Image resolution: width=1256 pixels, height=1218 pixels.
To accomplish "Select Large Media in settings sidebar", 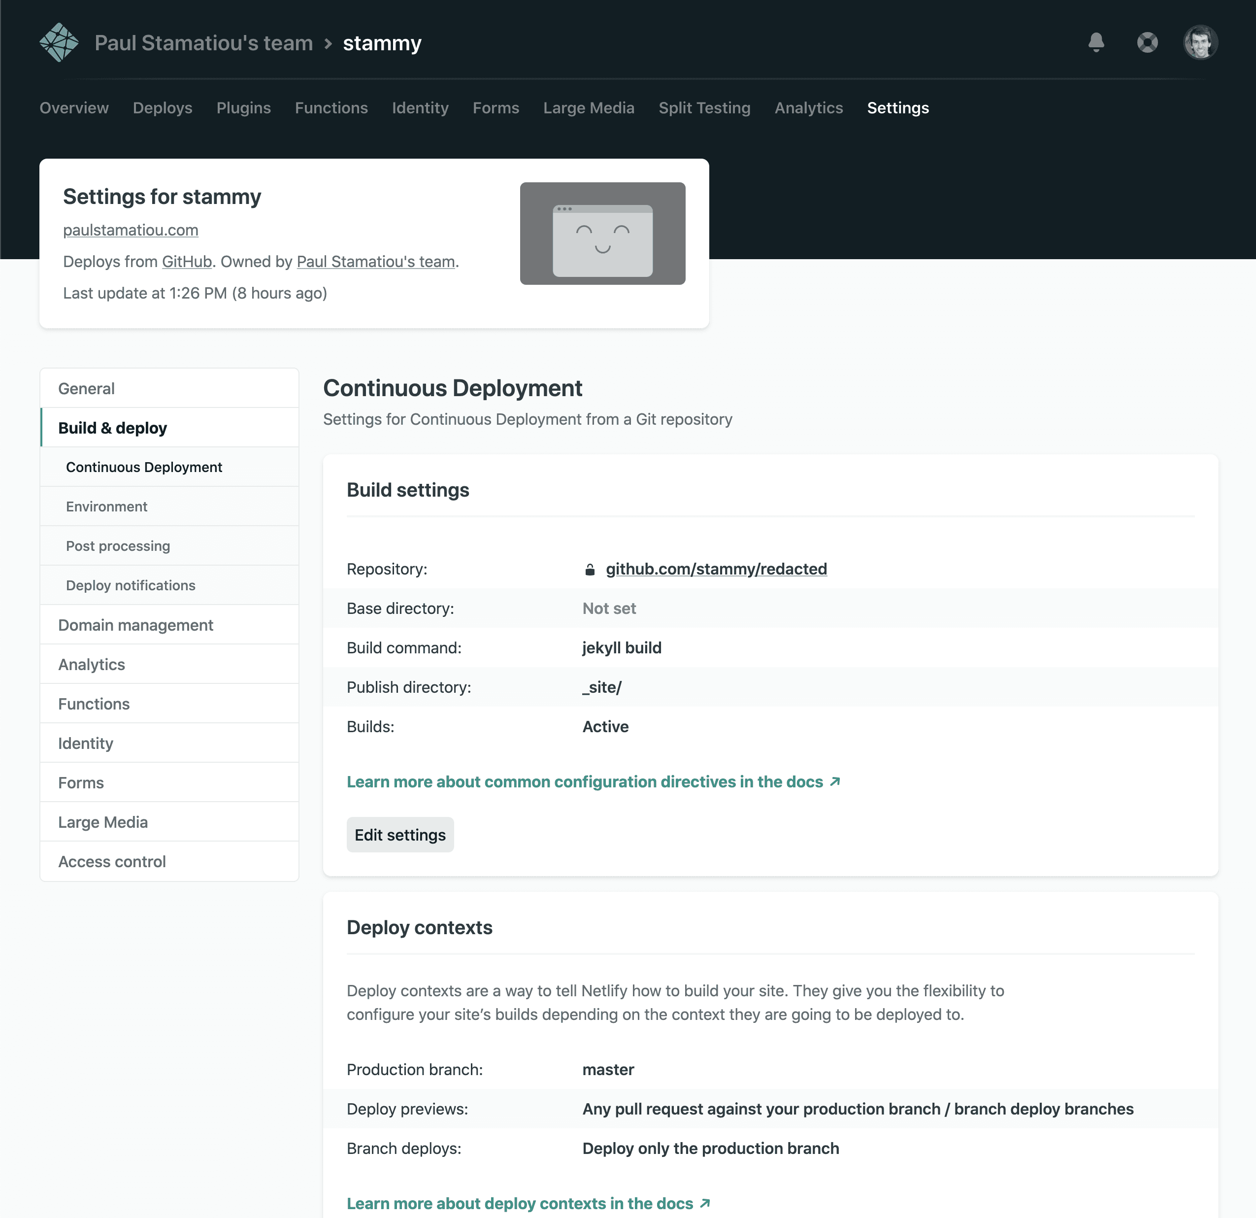I will [169, 822].
